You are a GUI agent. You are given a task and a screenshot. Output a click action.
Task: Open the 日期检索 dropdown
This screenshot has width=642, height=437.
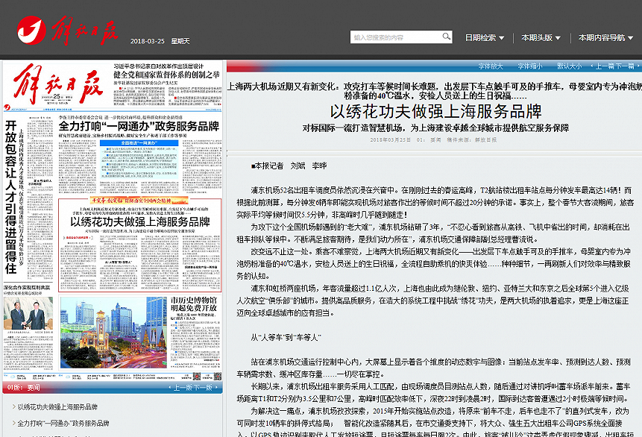tap(485, 37)
